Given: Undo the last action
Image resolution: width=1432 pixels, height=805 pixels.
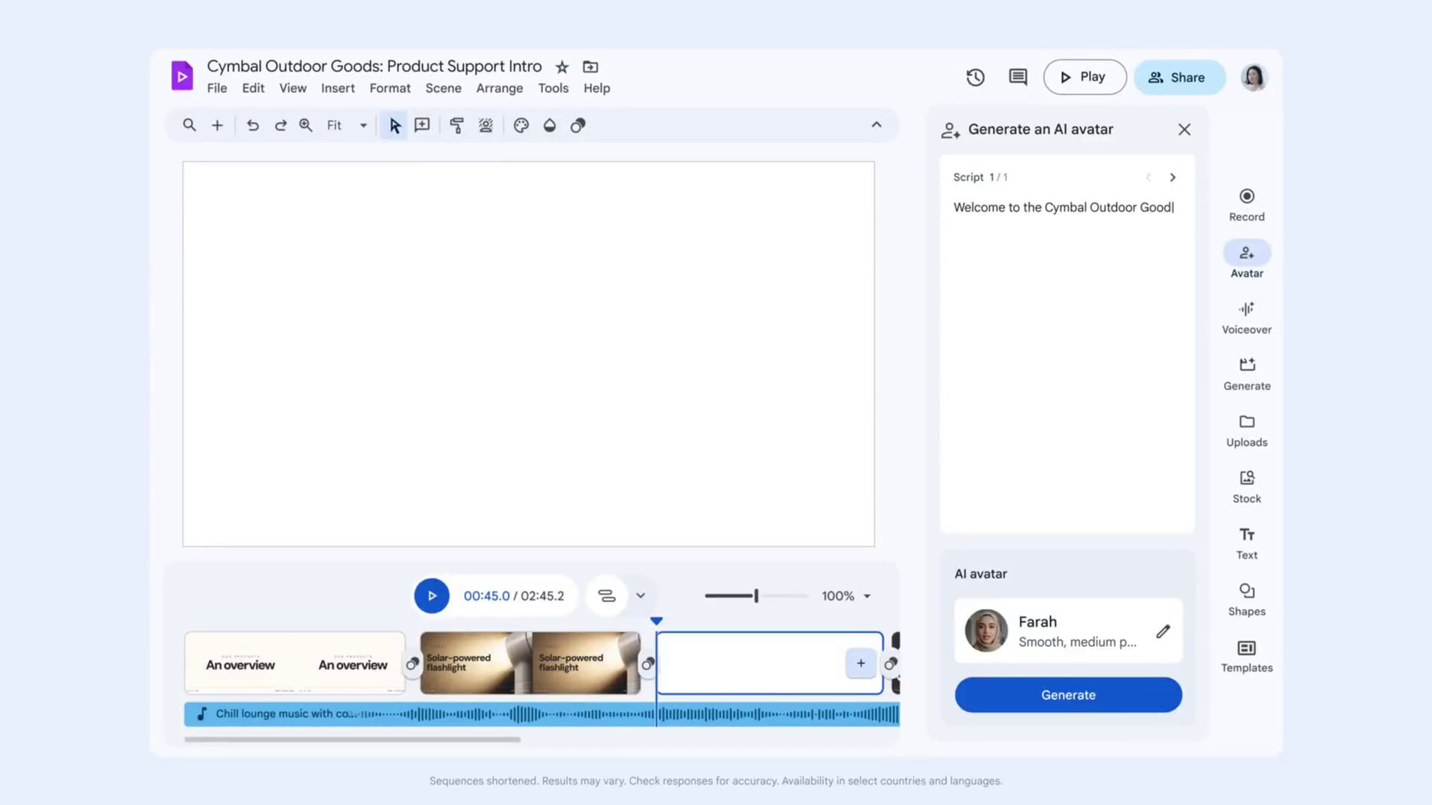Looking at the screenshot, I should [x=253, y=125].
